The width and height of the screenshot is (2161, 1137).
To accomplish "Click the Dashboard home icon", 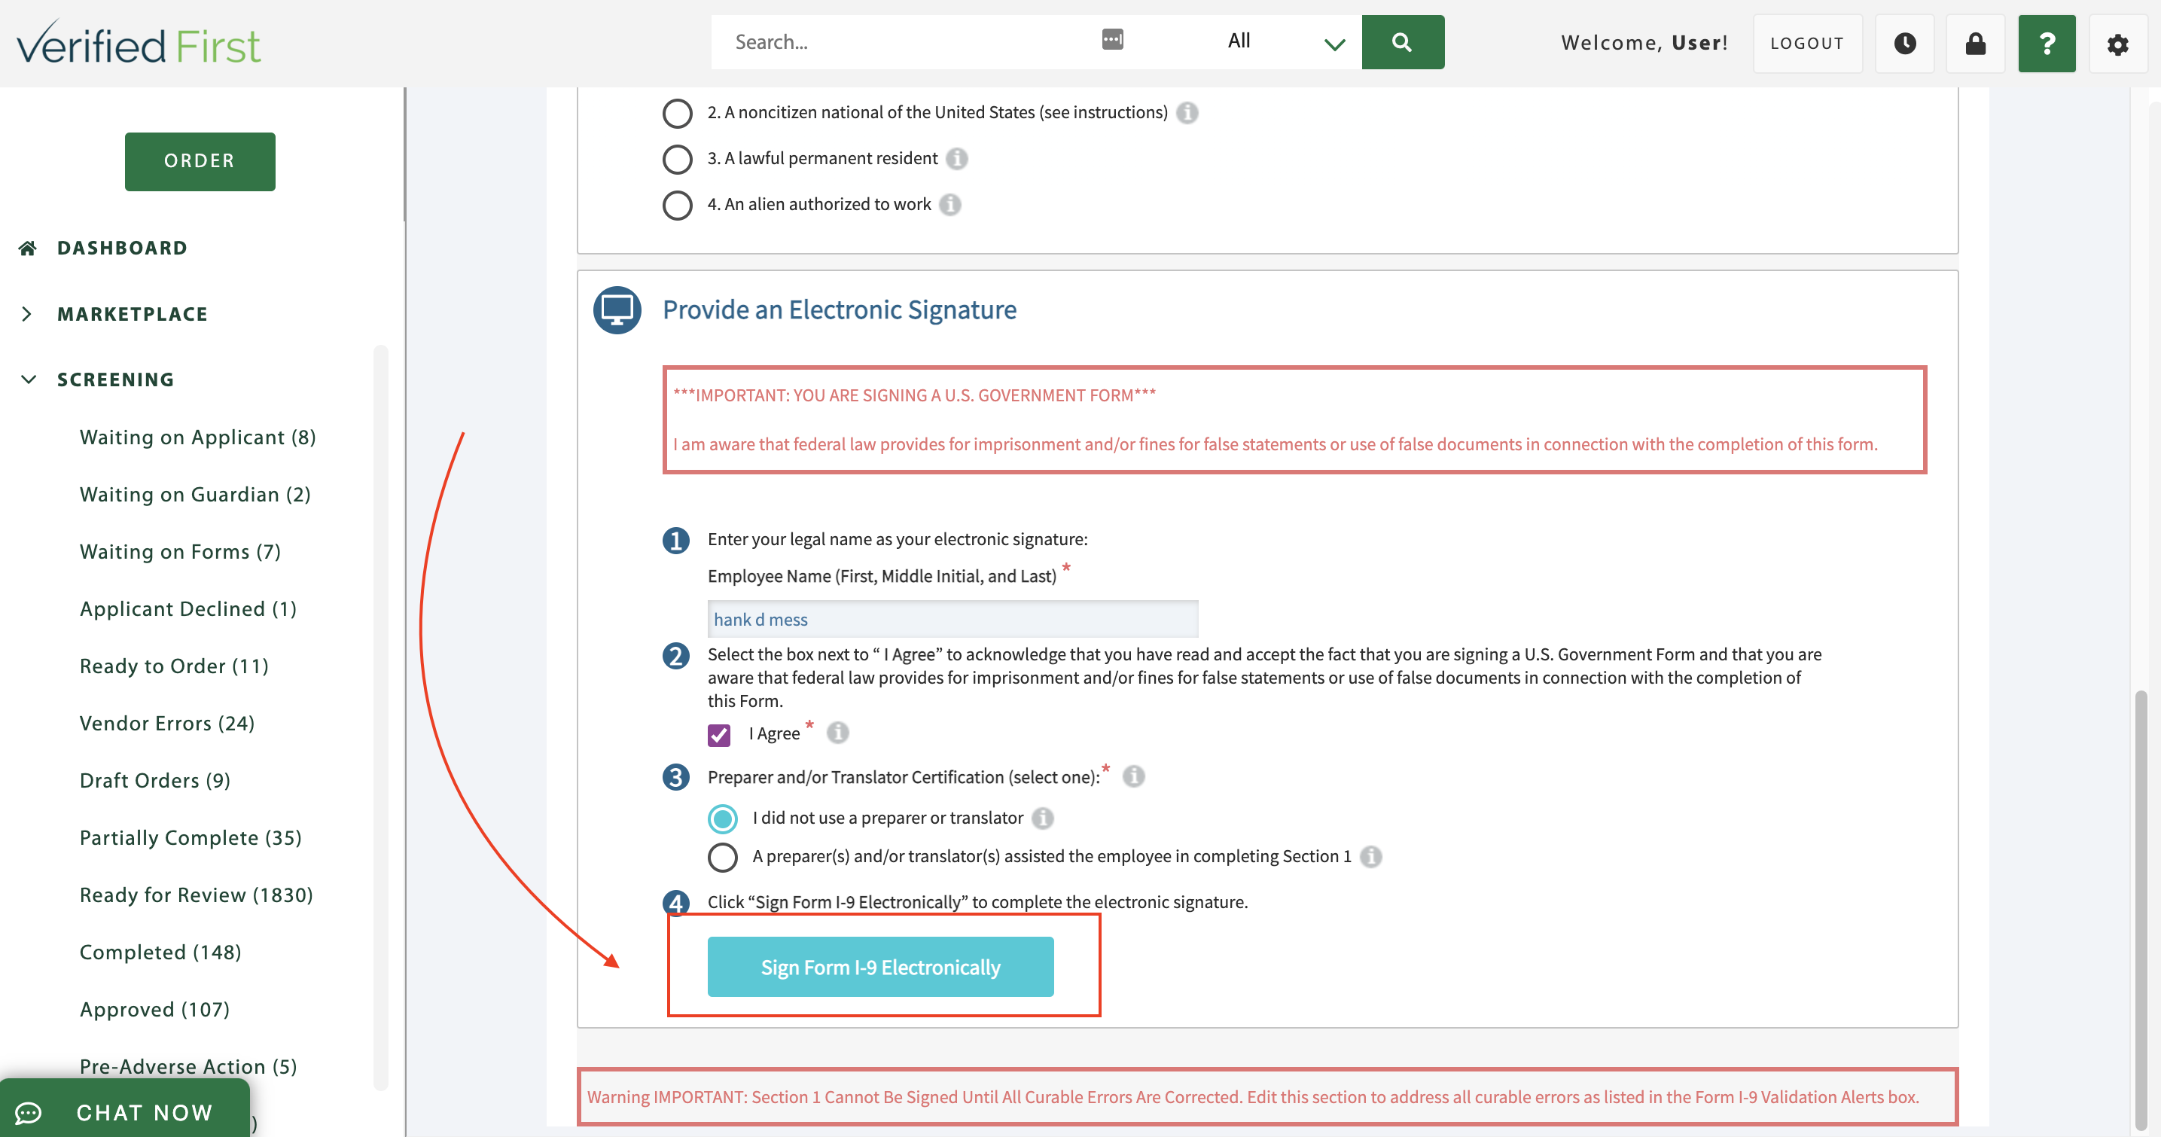I will point(28,248).
